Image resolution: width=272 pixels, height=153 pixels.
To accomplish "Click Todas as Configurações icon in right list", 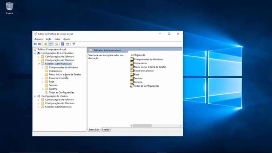I will [132, 86].
